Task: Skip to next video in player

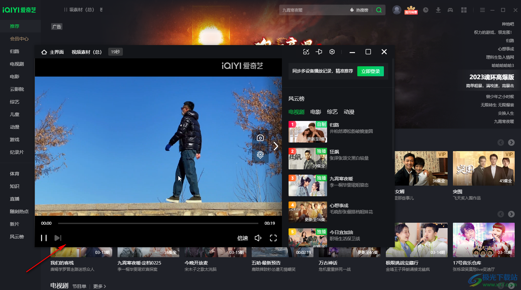Action: tap(58, 238)
